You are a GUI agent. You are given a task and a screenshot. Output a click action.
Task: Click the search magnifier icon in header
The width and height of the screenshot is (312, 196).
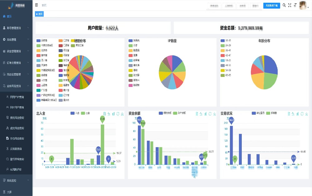[x=284, y=5]
